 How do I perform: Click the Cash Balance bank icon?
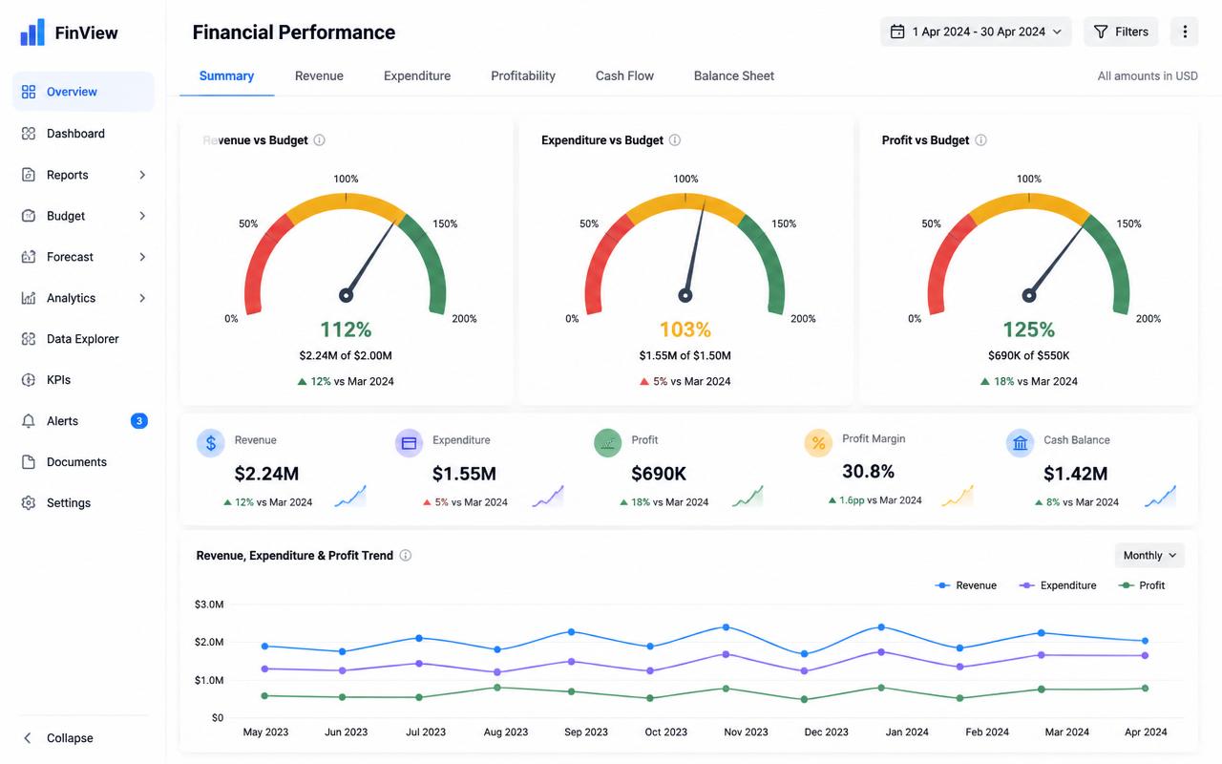pos(1021,443)
